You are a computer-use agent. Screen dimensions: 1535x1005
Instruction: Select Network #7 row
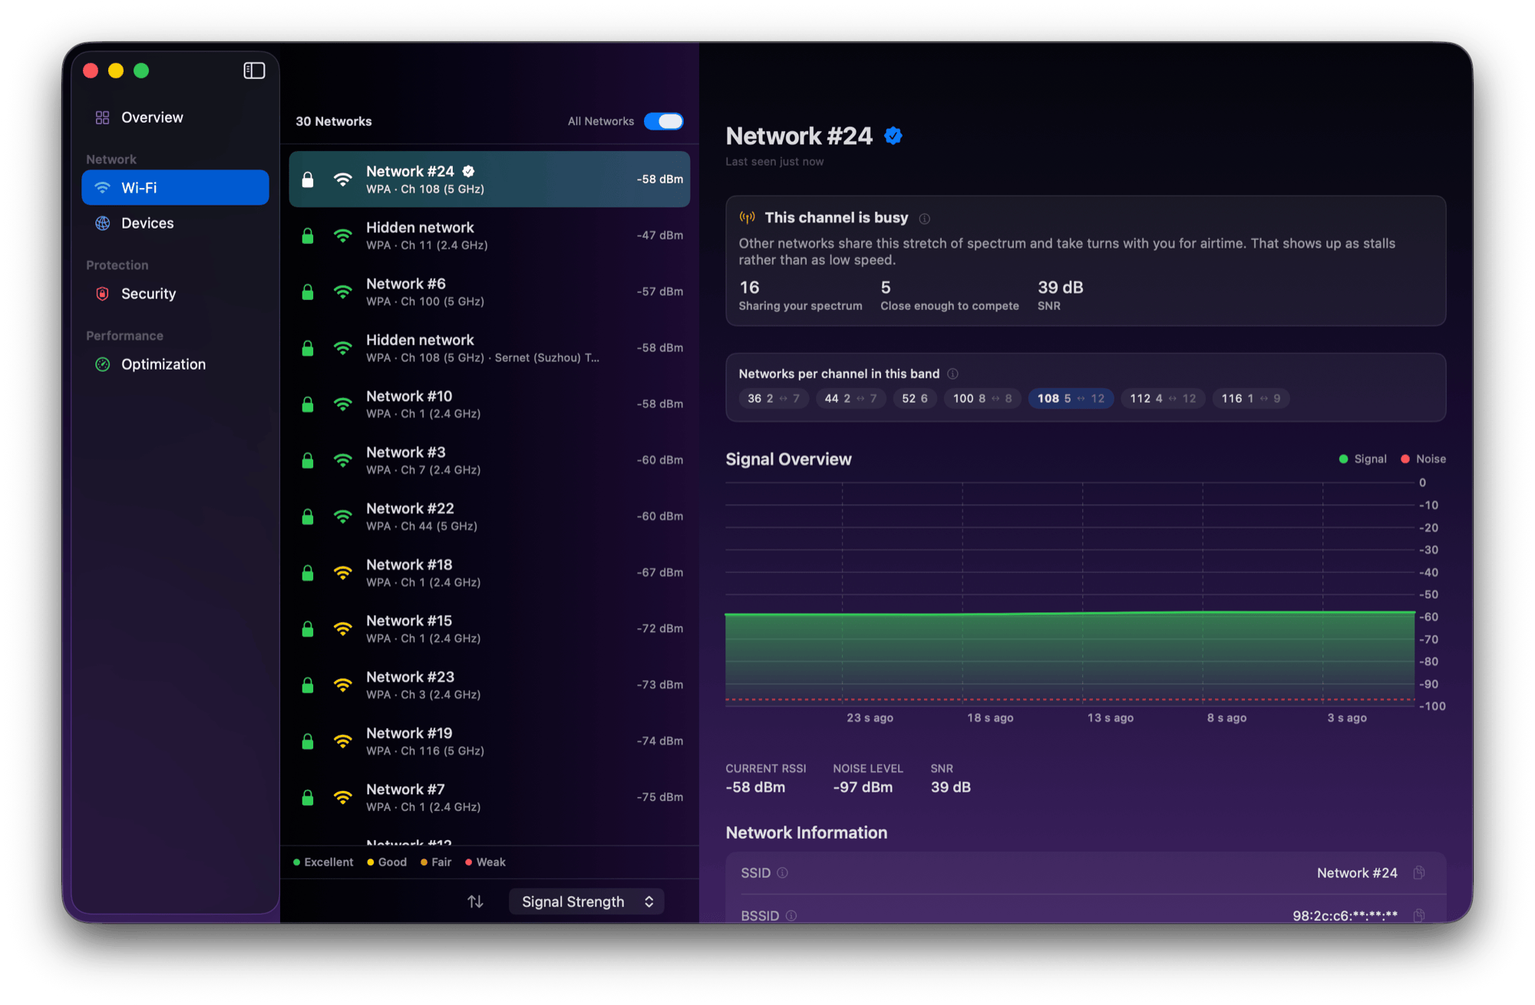tap(490, 798)
